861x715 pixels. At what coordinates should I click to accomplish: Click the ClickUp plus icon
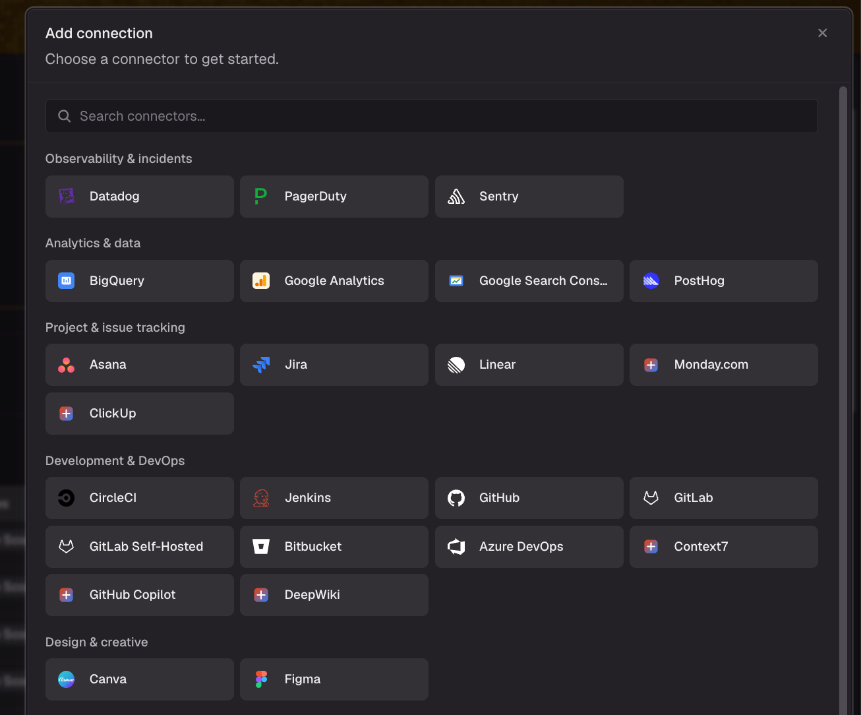tap(67, 414)
